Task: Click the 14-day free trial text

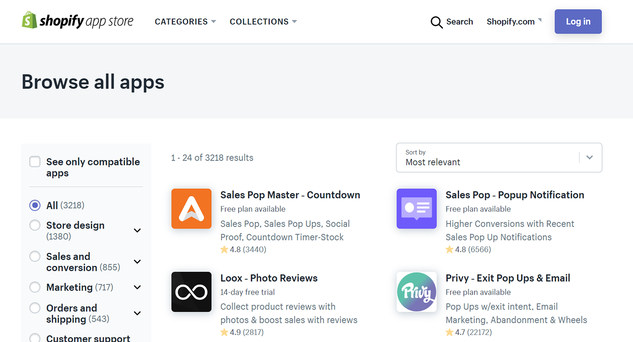Action: [247, 292]
